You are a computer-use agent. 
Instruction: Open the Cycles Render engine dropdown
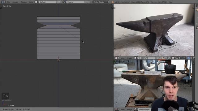(101, 2)
